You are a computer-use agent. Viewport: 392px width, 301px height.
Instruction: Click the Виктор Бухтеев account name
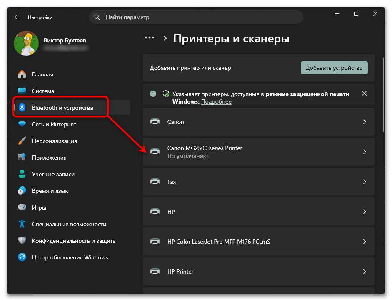[65, 40]
